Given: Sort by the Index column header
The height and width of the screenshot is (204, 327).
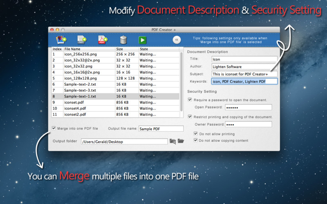Looking at the screenshot, I should (57, 49).
